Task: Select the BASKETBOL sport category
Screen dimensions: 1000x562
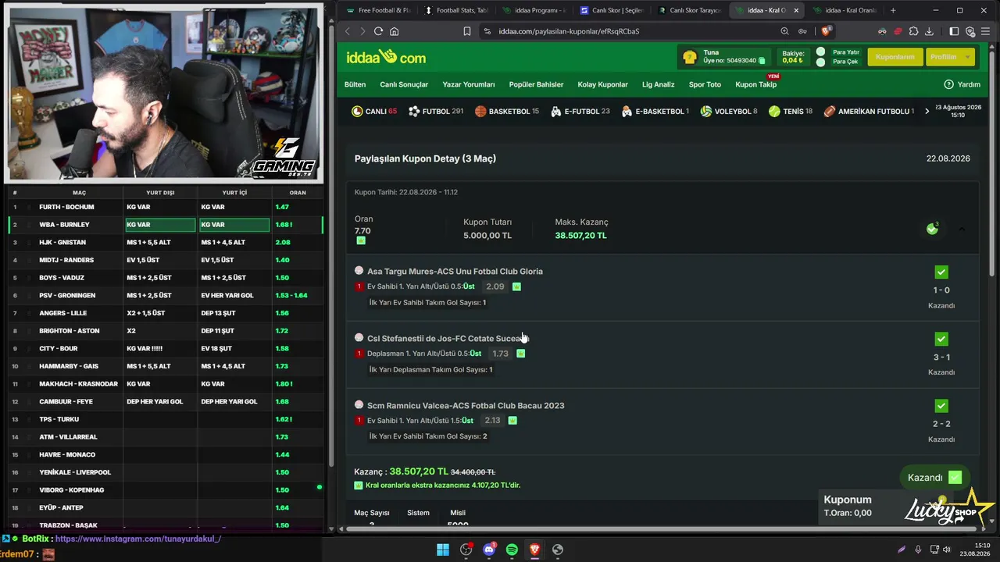Action: [x=507, y=112]
